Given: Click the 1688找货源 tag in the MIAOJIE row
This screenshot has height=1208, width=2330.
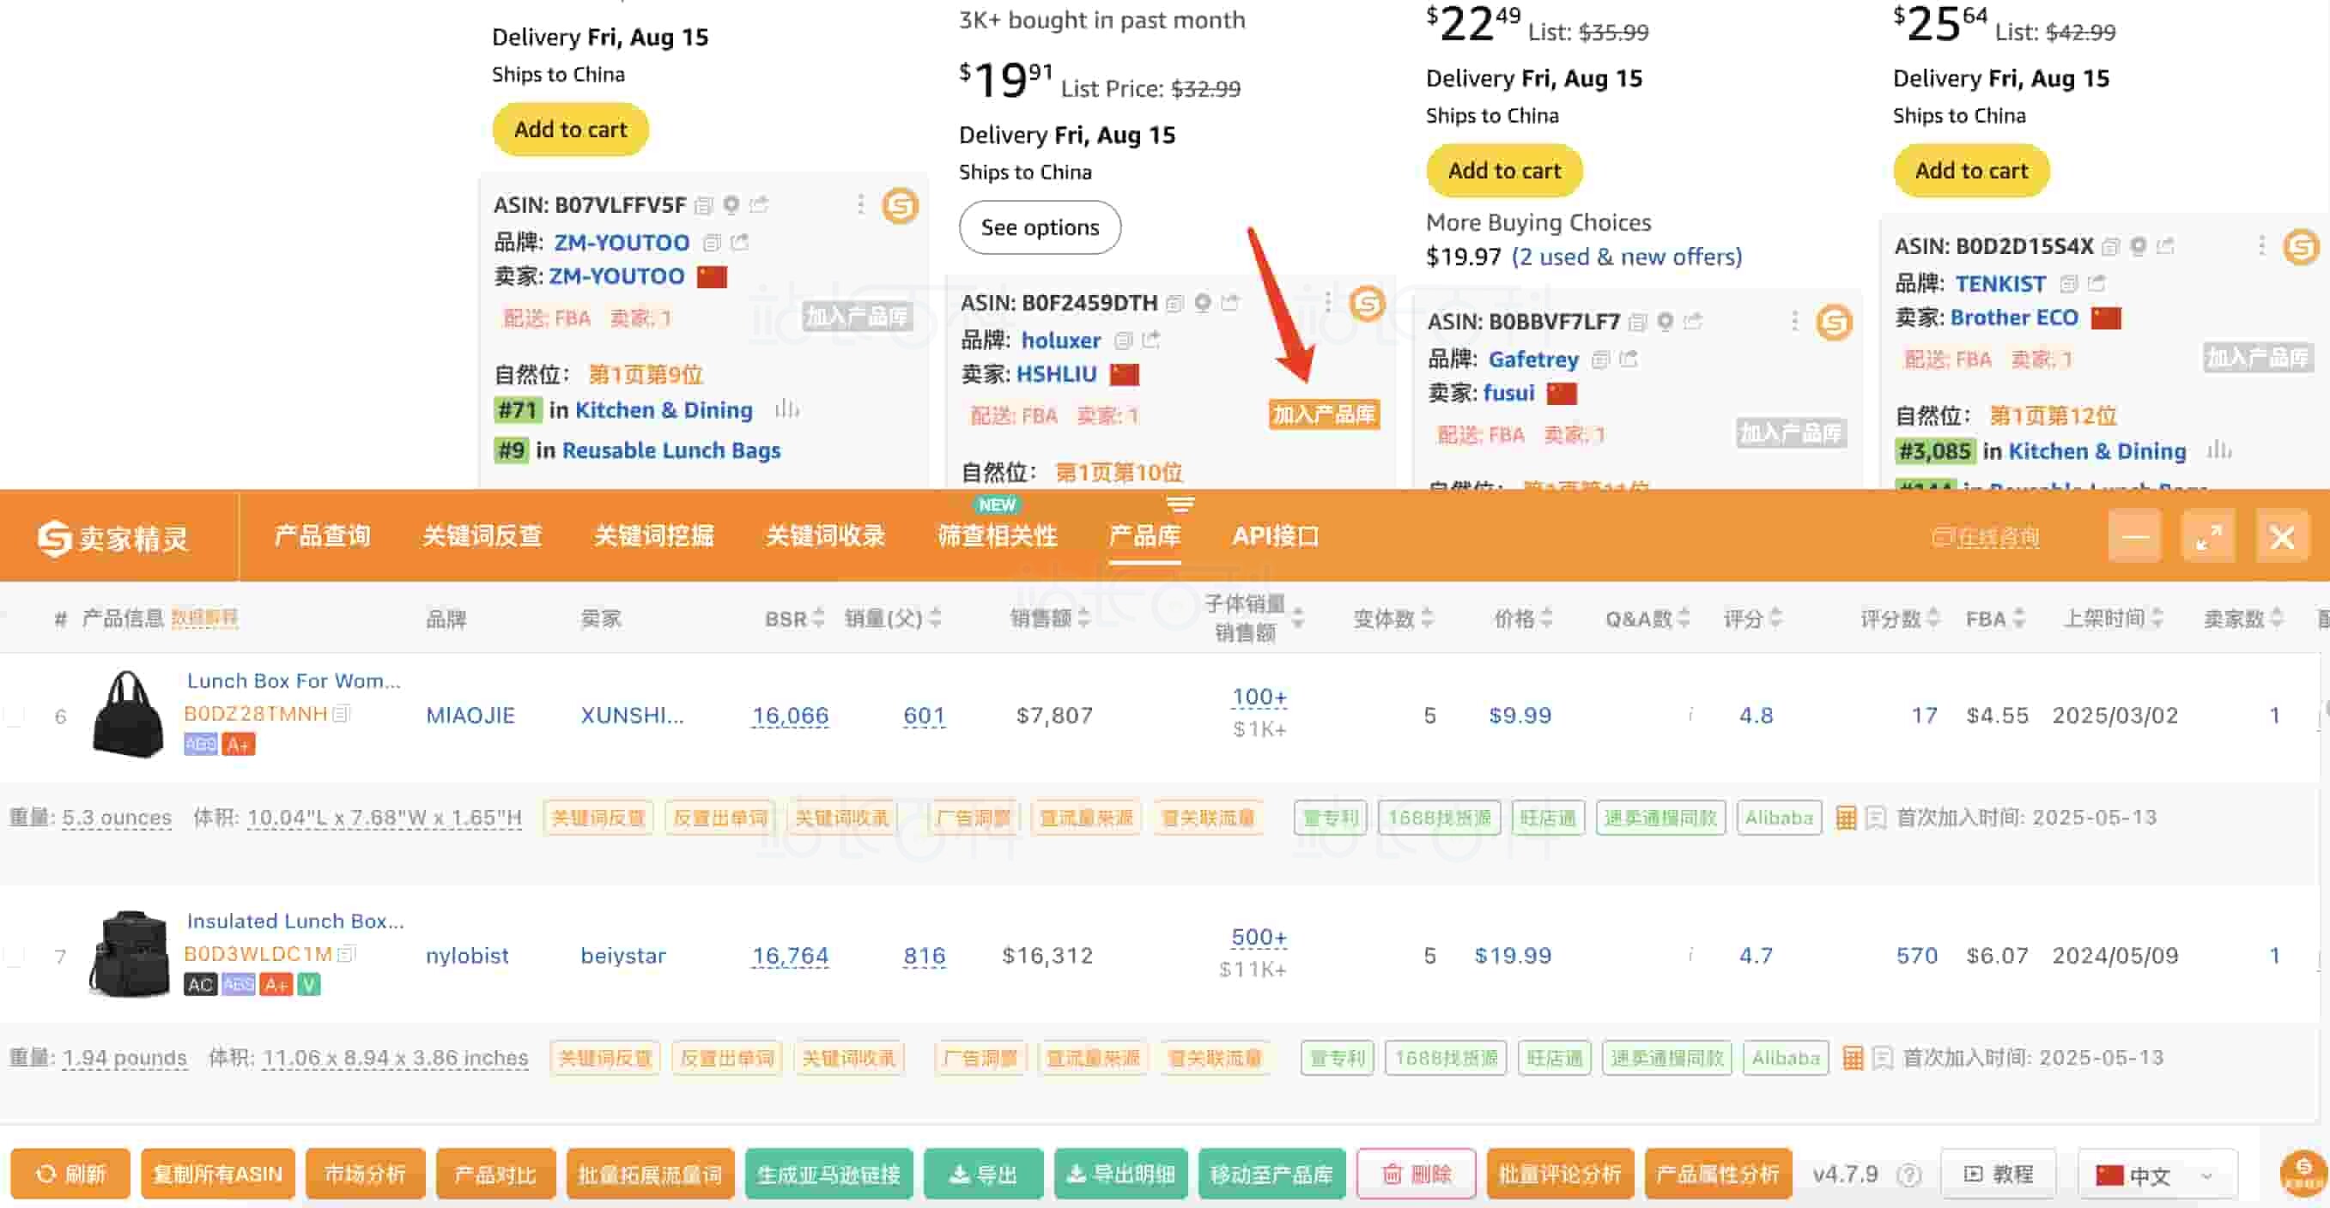Looking at the screenshot, I should tap(1439, 818).
